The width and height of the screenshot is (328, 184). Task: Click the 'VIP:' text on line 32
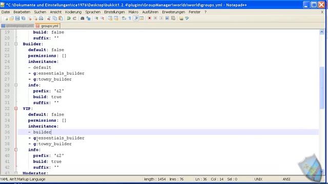pyautogui.click(x=28, y=108)
